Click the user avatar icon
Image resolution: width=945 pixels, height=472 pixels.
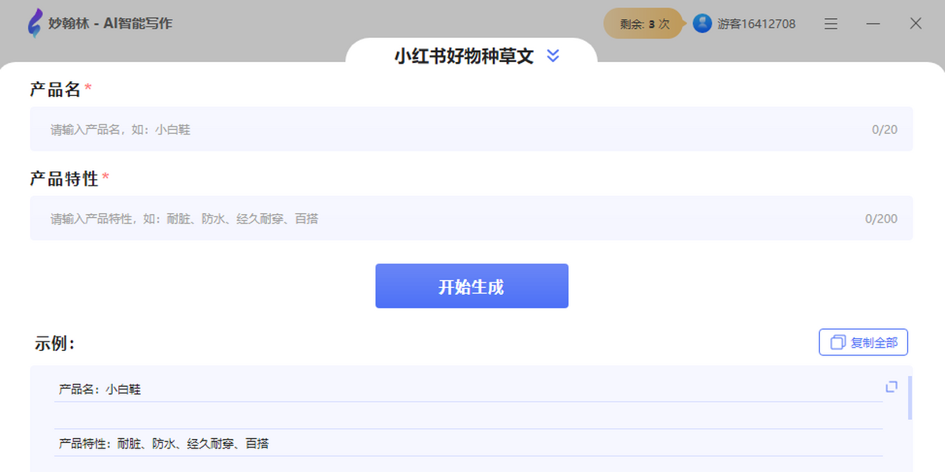(702, 24)
